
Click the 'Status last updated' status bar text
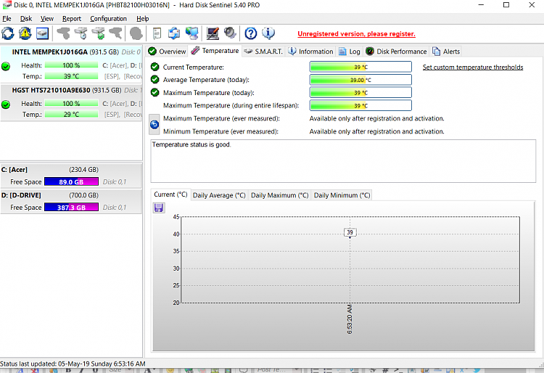click(73, 364)
